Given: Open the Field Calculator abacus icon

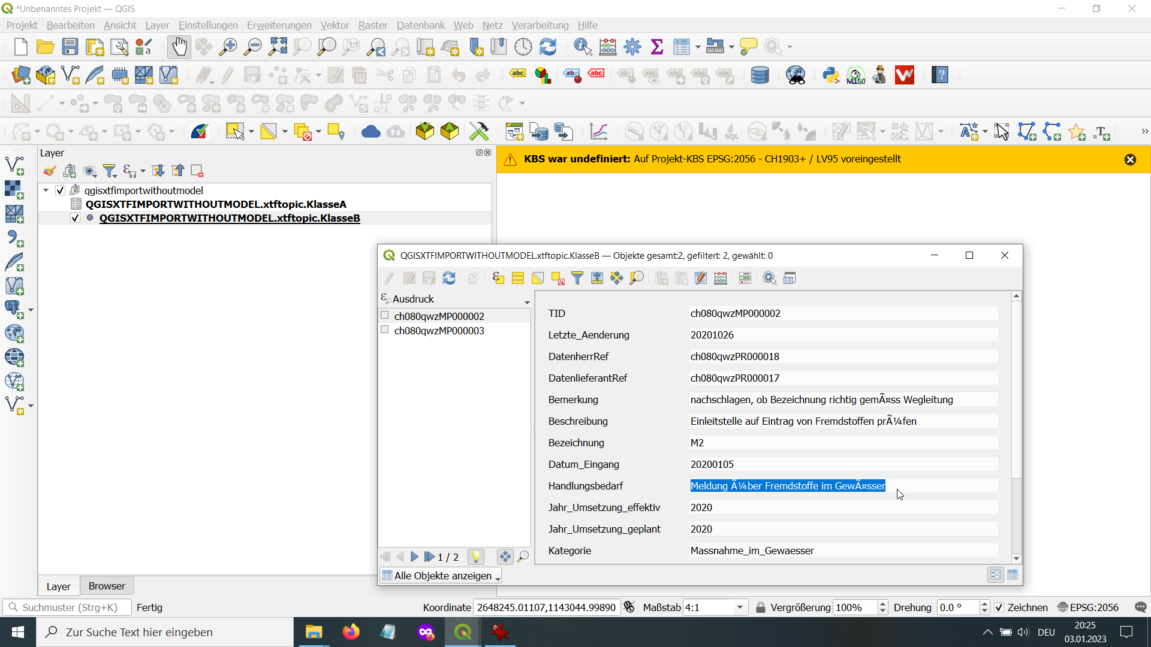Looking at the screenshot, I should [x=721, y=278].
